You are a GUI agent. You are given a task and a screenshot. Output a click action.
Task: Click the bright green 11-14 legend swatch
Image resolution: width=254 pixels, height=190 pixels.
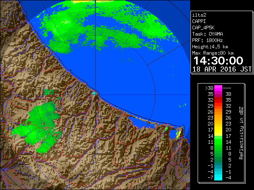tap(218, 142)
